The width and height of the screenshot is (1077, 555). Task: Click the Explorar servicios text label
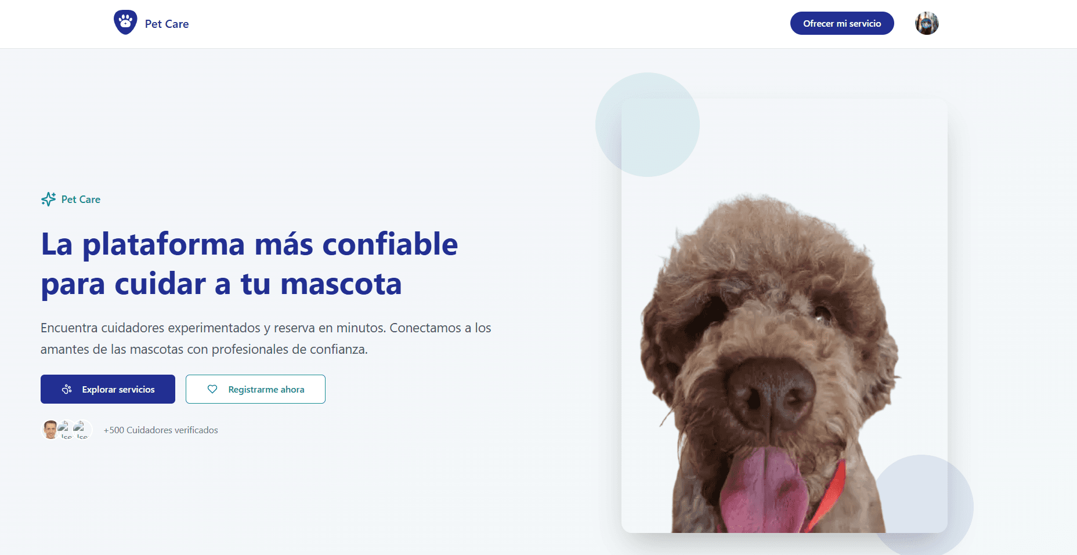coord(118,389)
